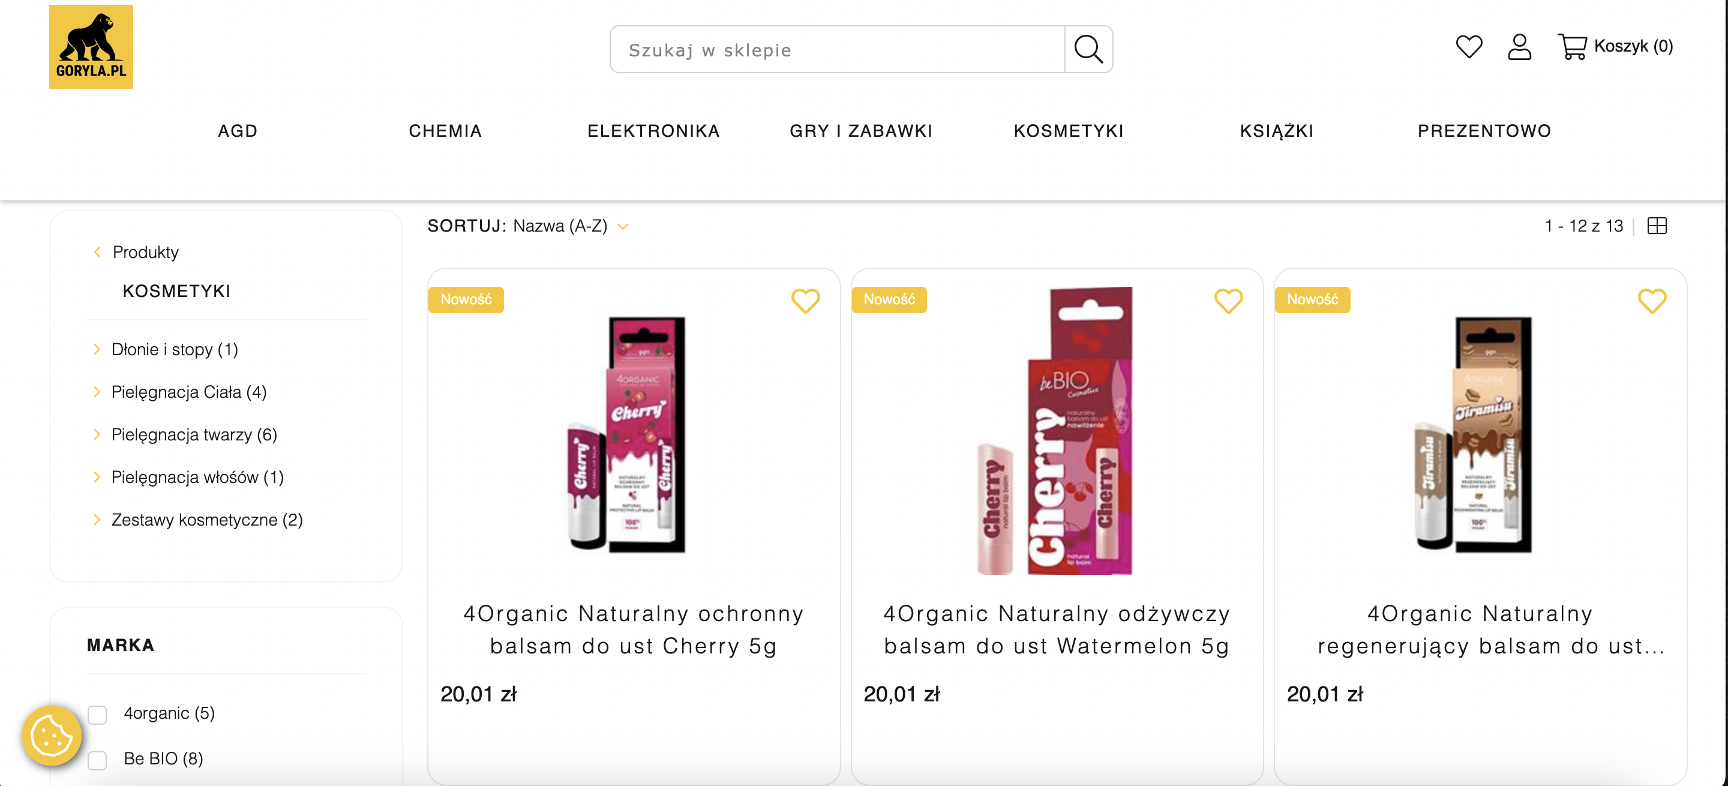Open the ELEKTRONIKA menu
1728x786 pixels.
coord(653,131)
